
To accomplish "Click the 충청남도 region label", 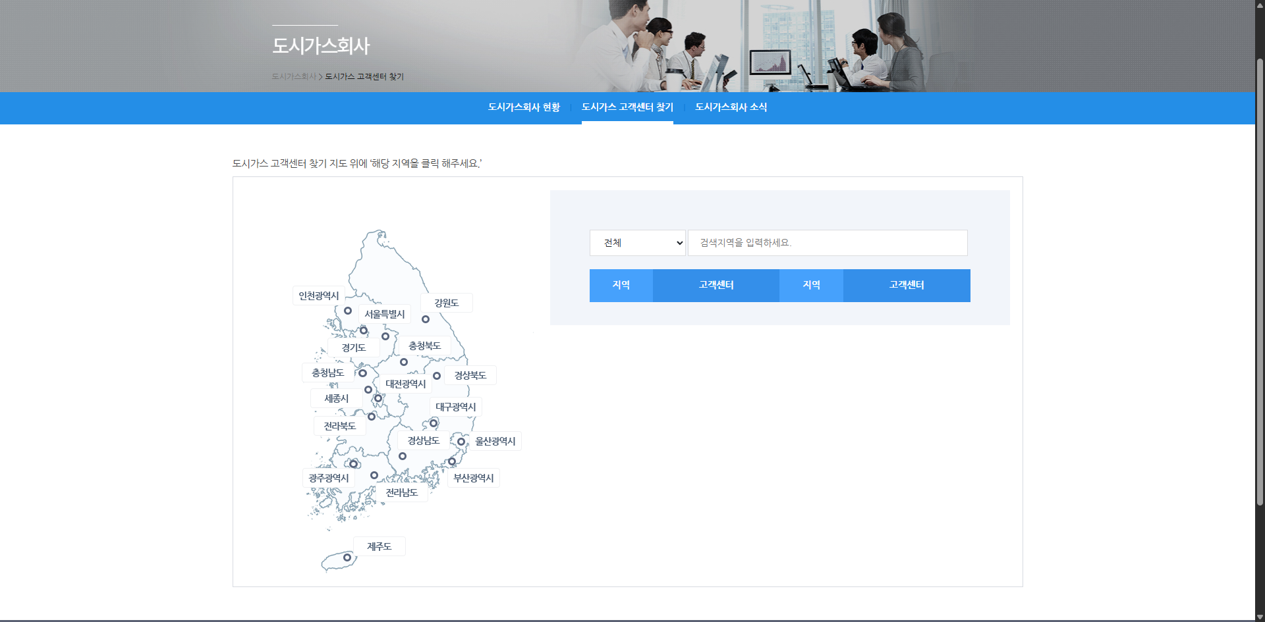I will [328, 372].
